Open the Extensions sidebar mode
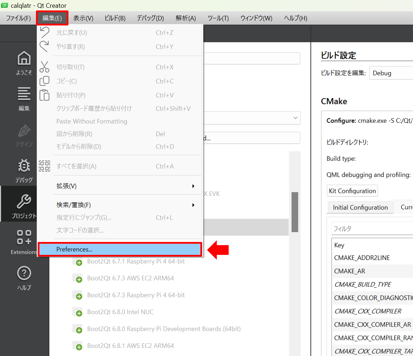This screenshot has width=413, height=356. click(24, 242)
